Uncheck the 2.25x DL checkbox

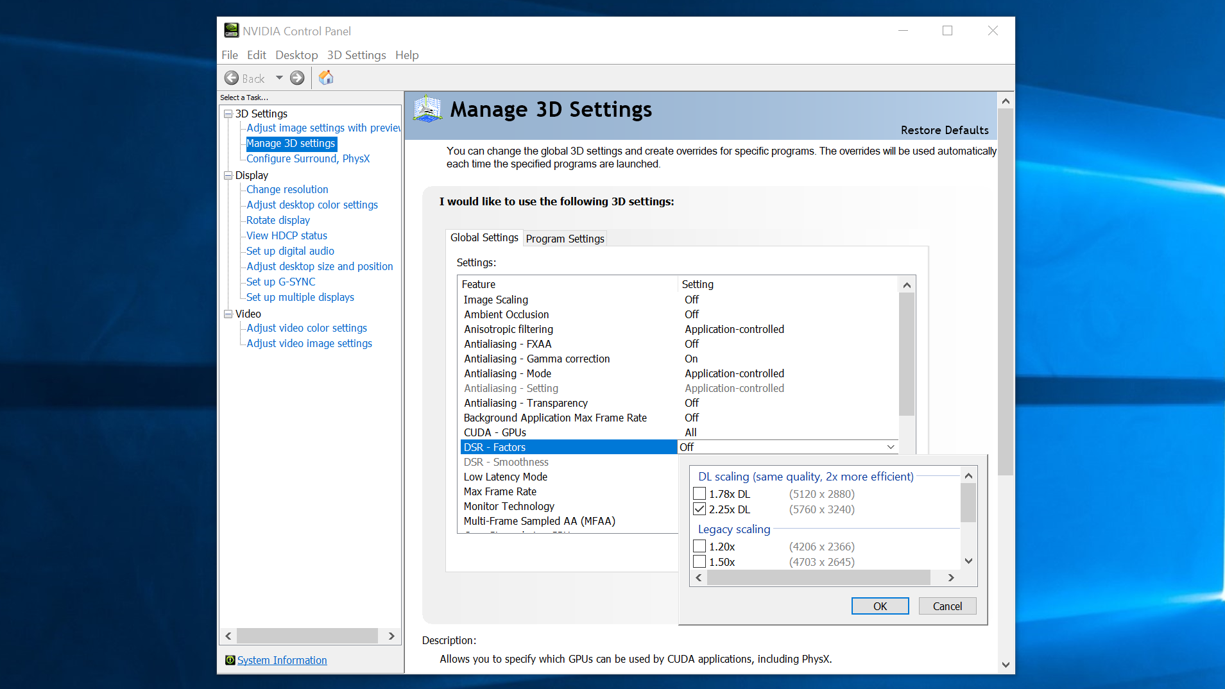click(x=699, y=509)
